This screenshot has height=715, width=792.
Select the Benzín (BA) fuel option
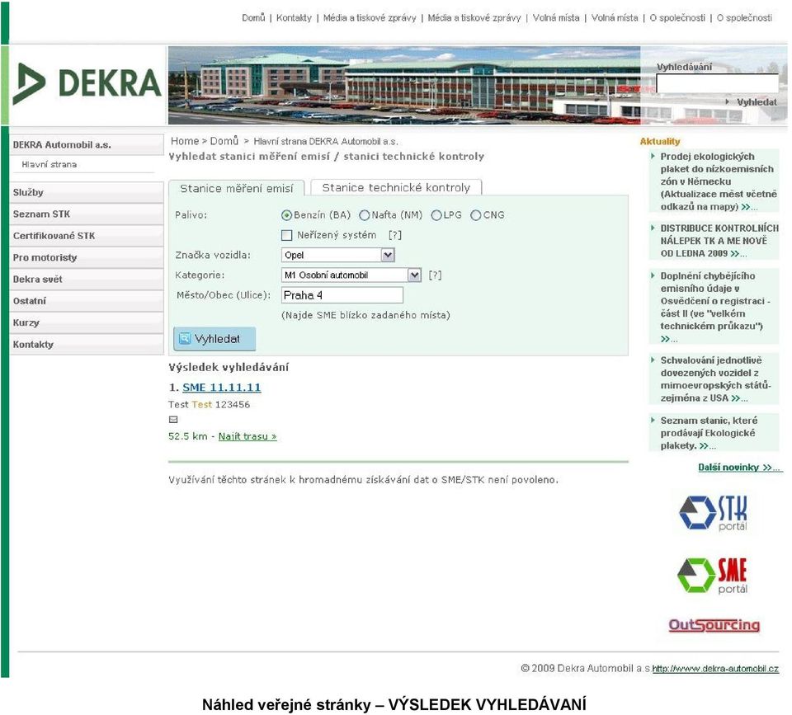click(x=286, y=215)
